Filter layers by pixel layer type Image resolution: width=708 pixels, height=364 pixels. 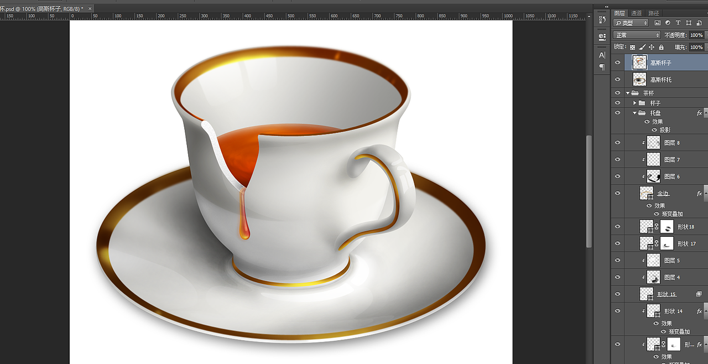point(658,23)
